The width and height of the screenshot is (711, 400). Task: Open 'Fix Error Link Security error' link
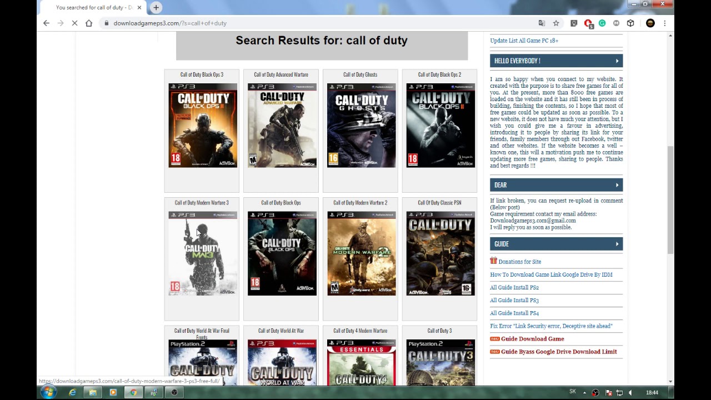pyautogui.click(x=551, y=326)
